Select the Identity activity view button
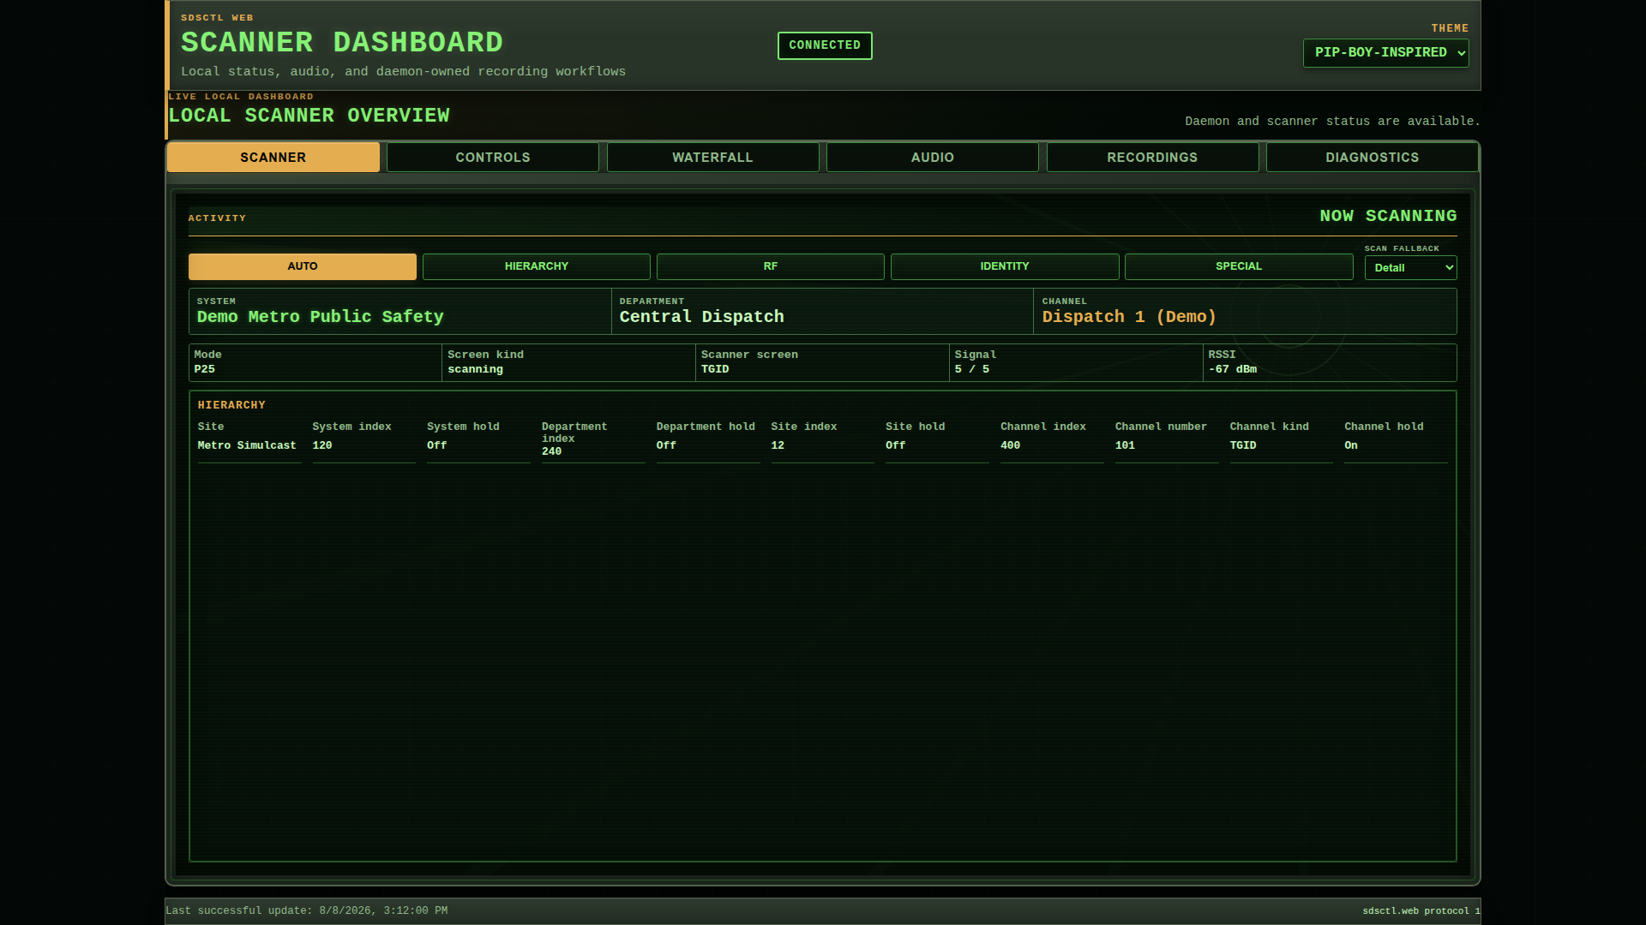 point(1005,266)
